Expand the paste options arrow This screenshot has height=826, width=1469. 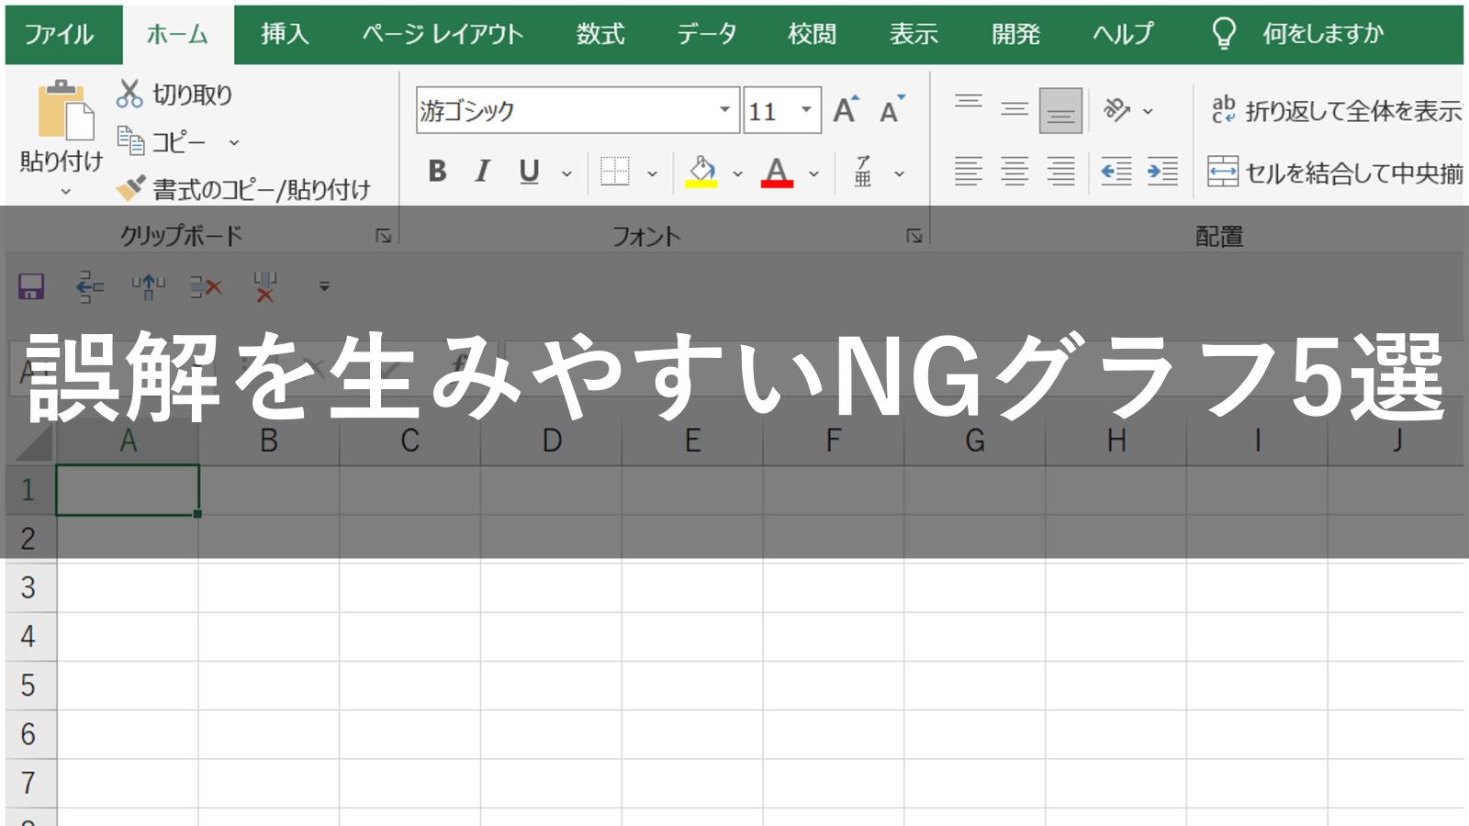[65, 191]
